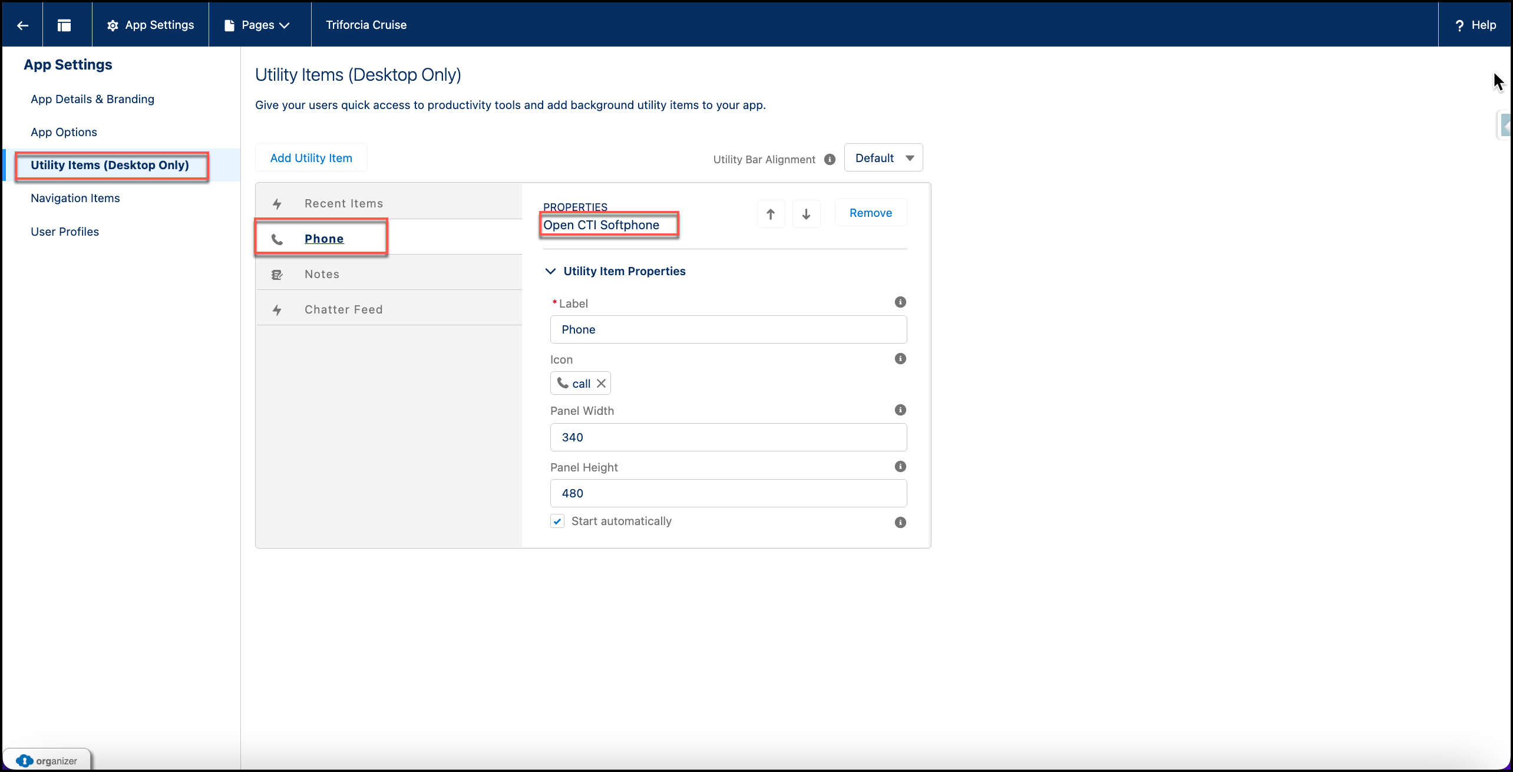
Task: Remove the call icon selection
Action: coord(601,384)
